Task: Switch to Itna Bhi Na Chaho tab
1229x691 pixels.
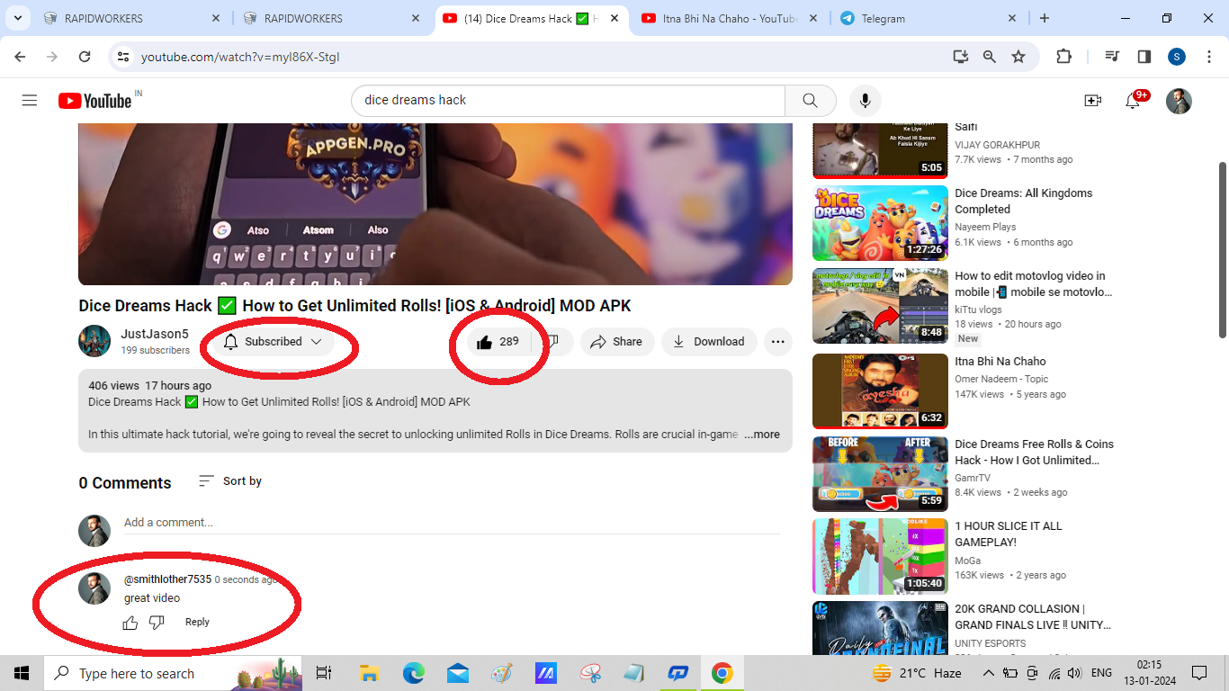Action: click(730, 18)
